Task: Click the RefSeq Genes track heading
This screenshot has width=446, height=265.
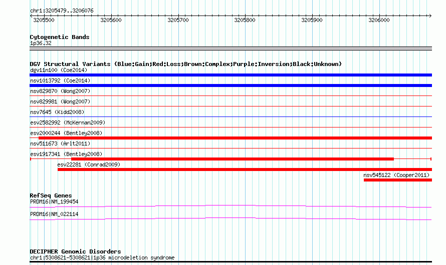Action: click(51, 195)
